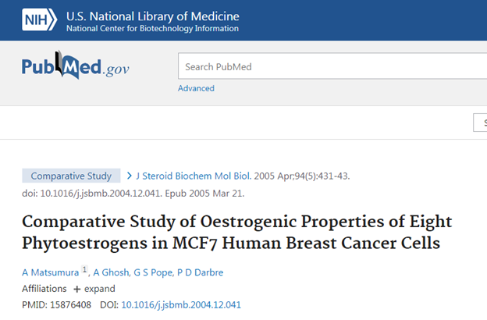487x320 pixels.
Task: Expand the Affiliations plus icon
Action: 76,290
